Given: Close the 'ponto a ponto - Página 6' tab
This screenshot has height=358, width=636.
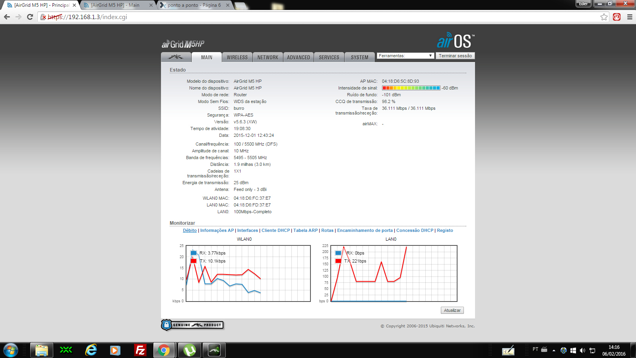Looking at the screenshot, I should (x=228, y=5).
